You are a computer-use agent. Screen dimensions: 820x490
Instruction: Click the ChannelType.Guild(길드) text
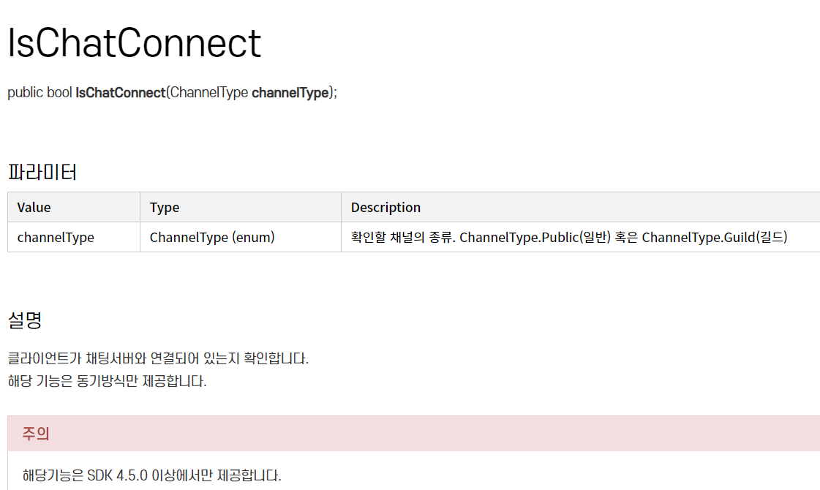click(715, 238)
